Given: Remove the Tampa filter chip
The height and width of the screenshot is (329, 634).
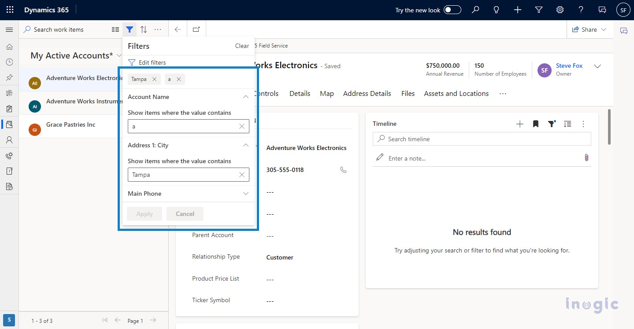Looking at the screenshot, I should 154,79.
